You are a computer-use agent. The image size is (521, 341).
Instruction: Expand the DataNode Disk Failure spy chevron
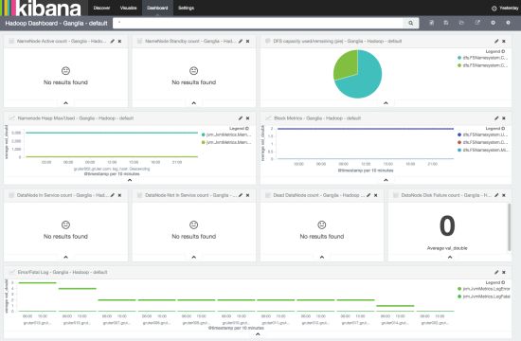[450, 257]
